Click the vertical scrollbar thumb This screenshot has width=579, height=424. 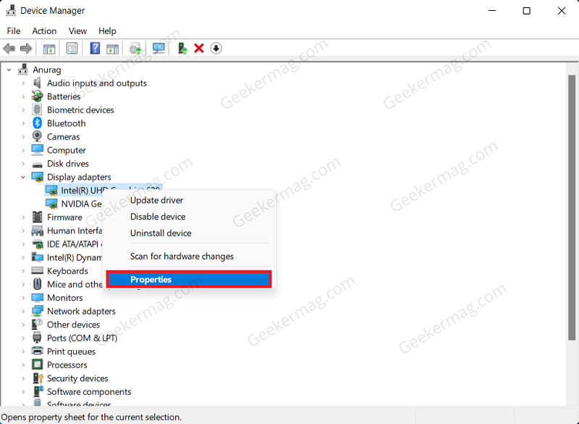coord(572,207)
